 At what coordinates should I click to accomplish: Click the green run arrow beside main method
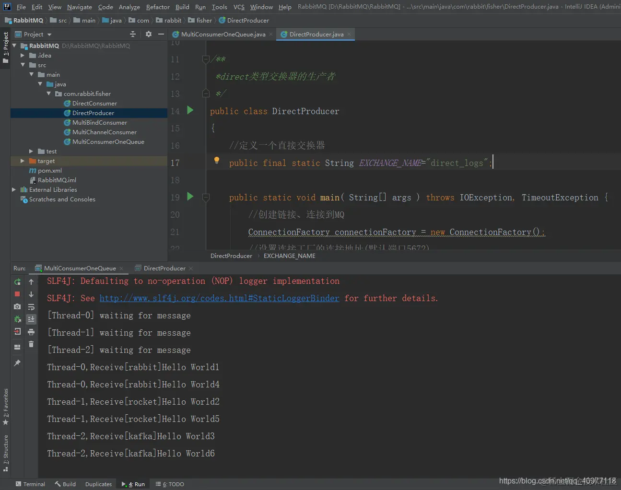click(x=190, y=197)
